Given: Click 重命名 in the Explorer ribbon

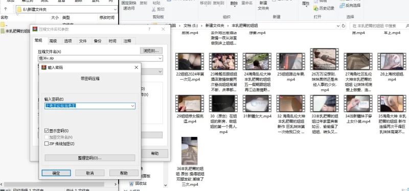Looking at the screenshot, I should click(247, 3).
